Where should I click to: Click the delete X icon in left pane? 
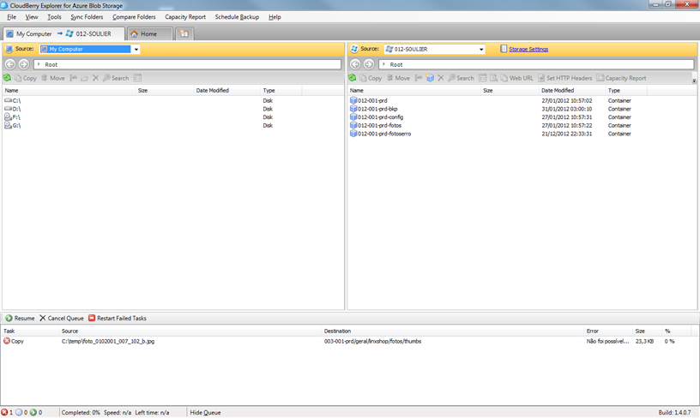click(95, 78)
